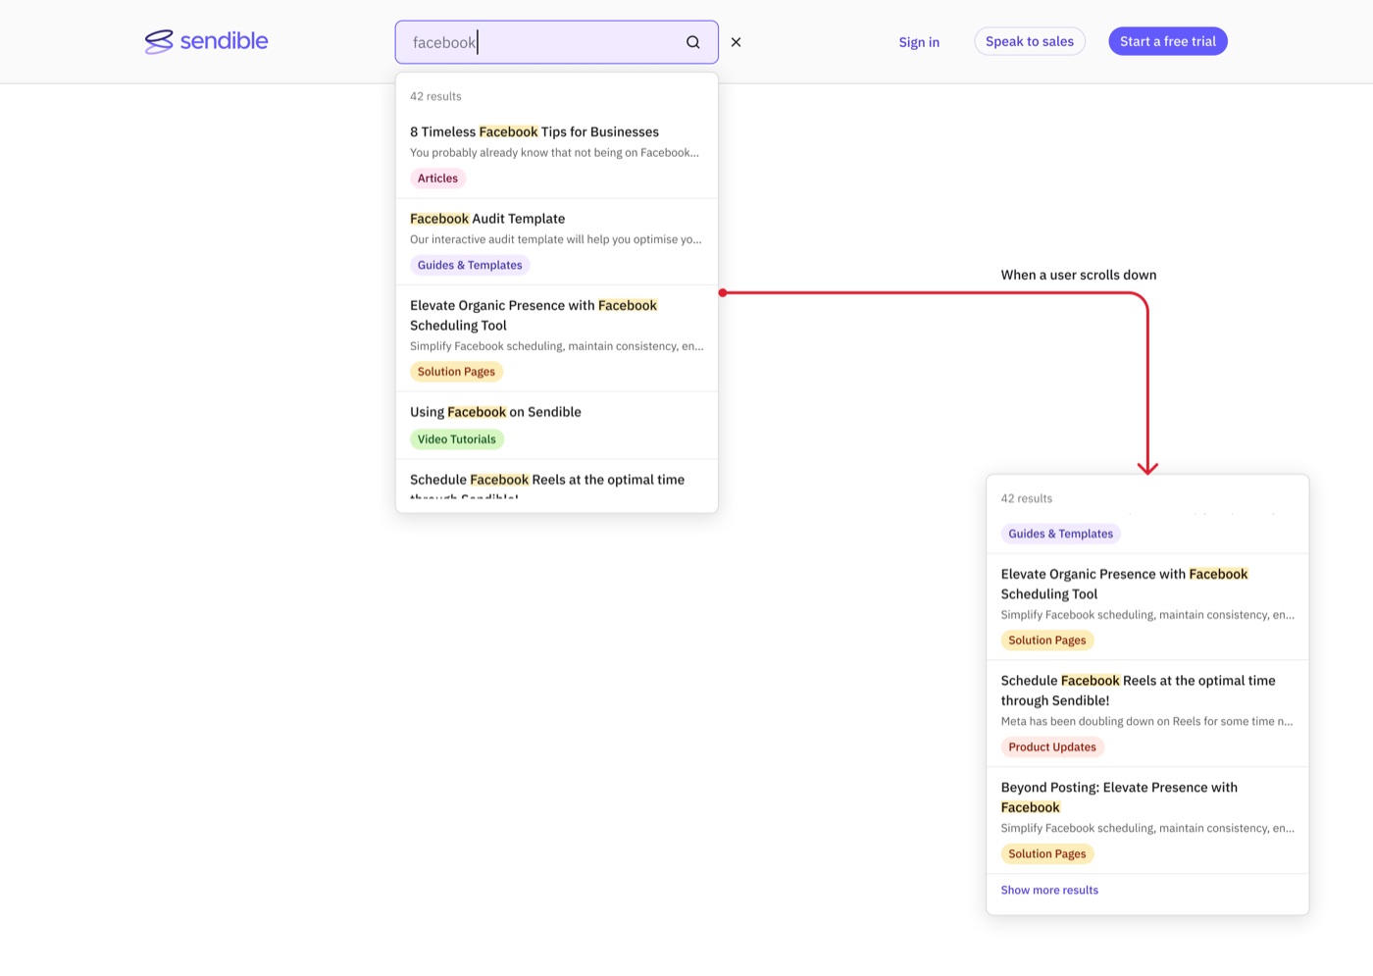This screenshot has height=976, width=1373.
Task: Click the Product Updates tag
Action: 1052,747
